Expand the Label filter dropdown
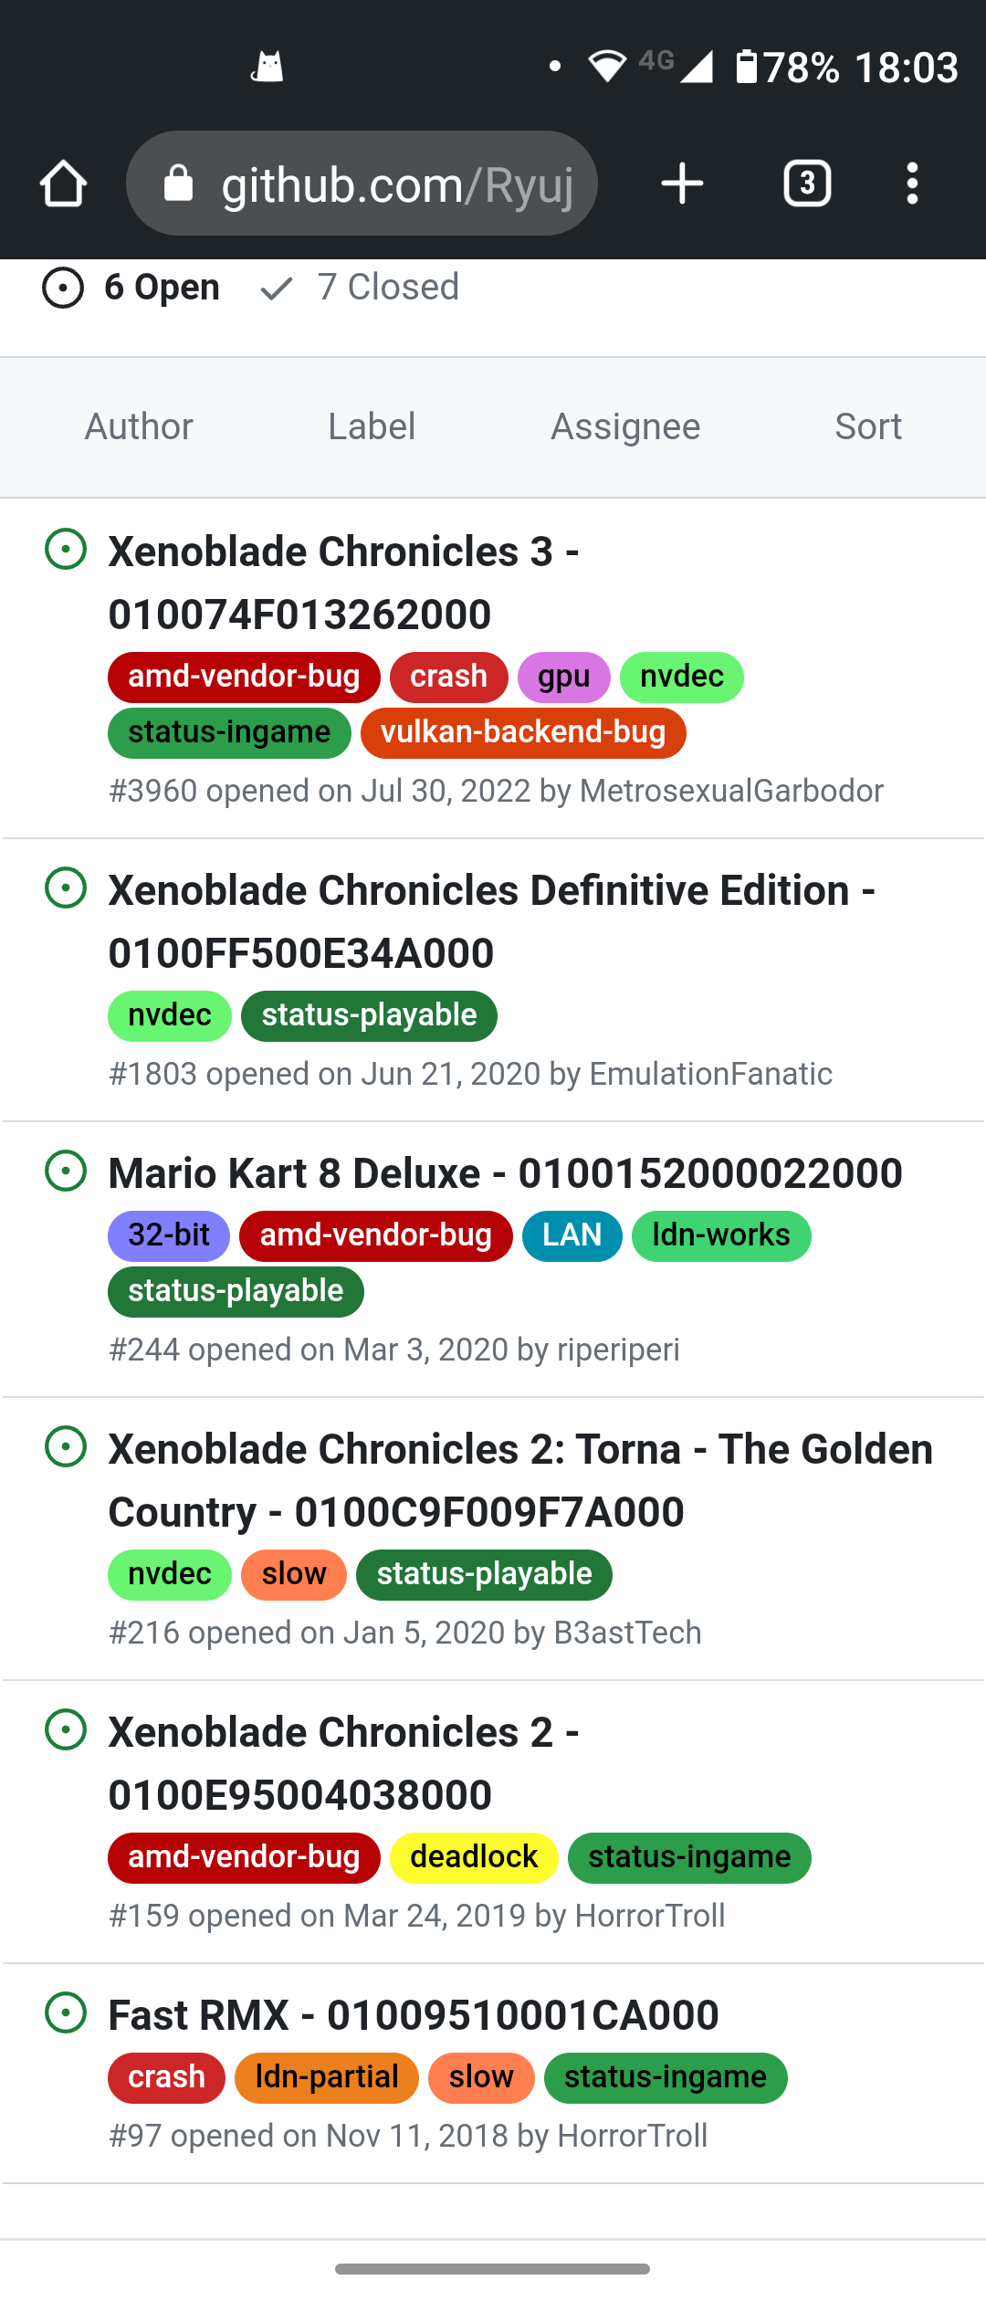 (x=372, y=426)
